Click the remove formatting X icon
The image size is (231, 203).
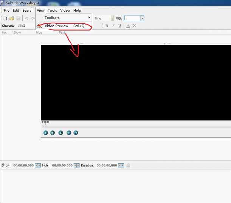(134, 26)
